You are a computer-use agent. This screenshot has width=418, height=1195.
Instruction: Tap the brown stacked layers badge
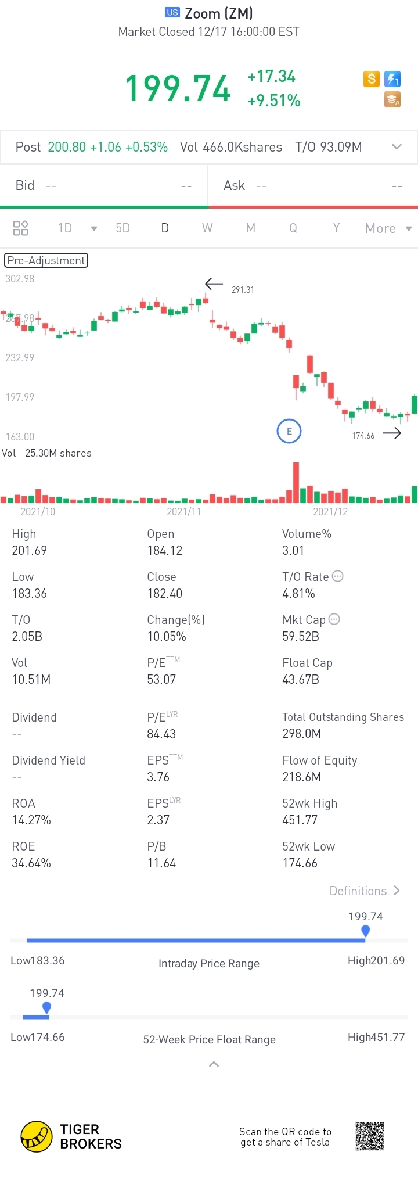tap(393, 100)
